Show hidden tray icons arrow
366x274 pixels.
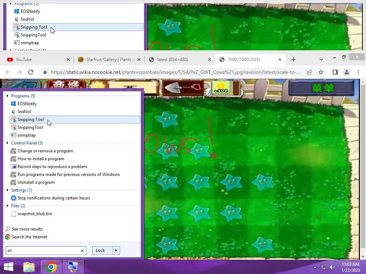315,267
